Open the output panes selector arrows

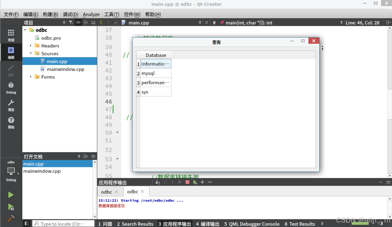point(322,224)
